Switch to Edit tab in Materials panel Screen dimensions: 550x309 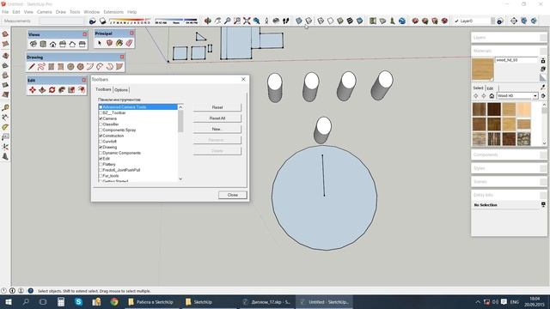[490, 88]
